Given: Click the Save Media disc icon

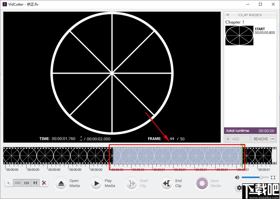Looking at the screenshot, I should [202, 183].
